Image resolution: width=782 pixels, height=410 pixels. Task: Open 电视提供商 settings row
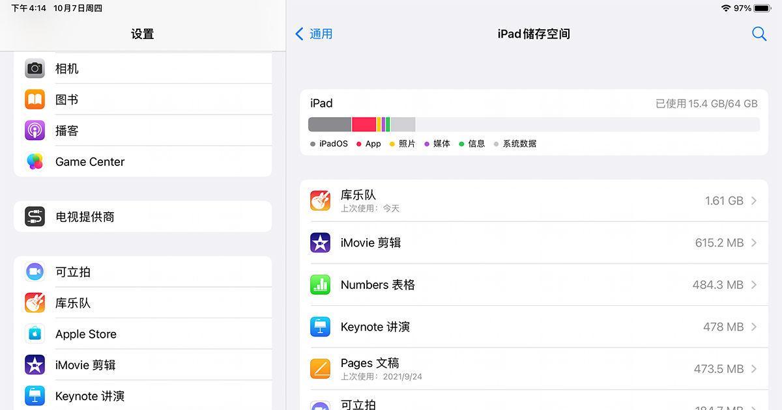(x=143, y=217)
